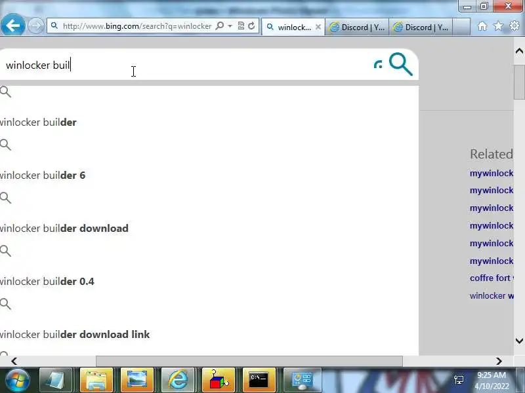Click the vertical scrollbar up arrow
This screenshot has width=525, height=393.
tap(519, 51)
